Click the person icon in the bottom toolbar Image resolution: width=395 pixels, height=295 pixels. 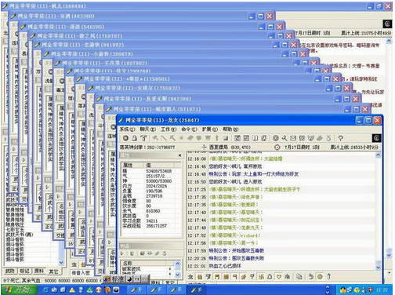(x=190, y=276)
